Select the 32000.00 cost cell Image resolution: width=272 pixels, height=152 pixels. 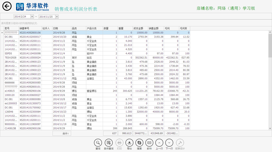point(140,112)
